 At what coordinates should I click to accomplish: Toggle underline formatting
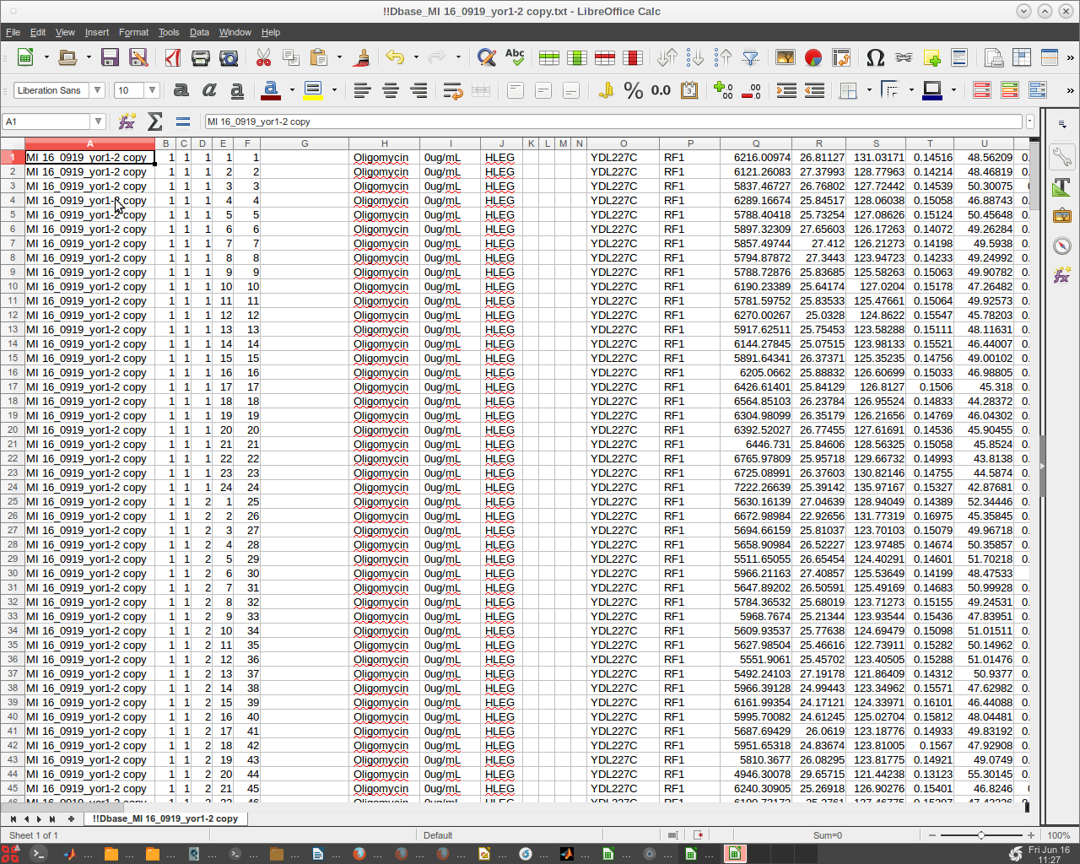click(236, 89)
